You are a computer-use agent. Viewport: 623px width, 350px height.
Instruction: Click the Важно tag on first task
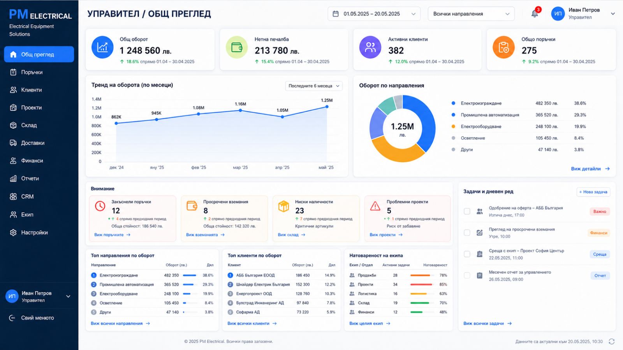coord(600,212)
